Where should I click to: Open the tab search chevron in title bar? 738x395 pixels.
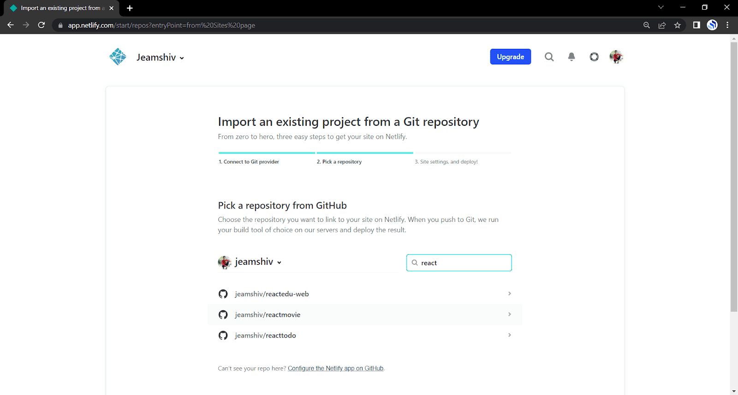click(x=661, y=7)
